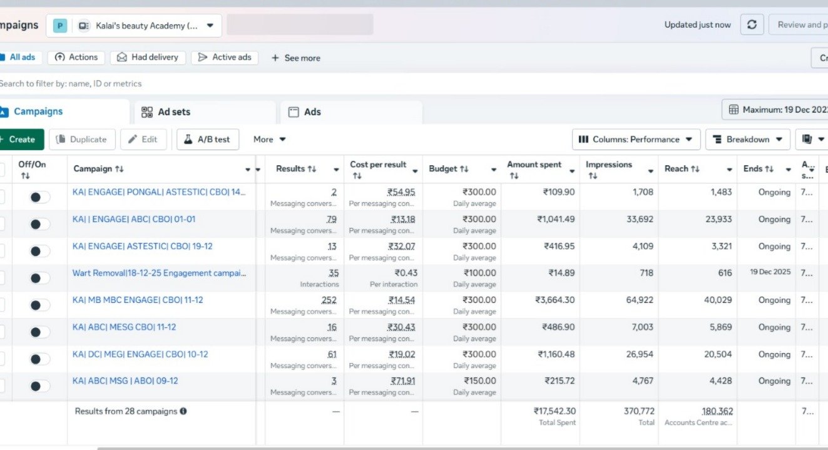Toggle the KA| ABC| MSG | ABO| 09-12 switch
The width and height of the screenshot is (828, 450).
39,386
